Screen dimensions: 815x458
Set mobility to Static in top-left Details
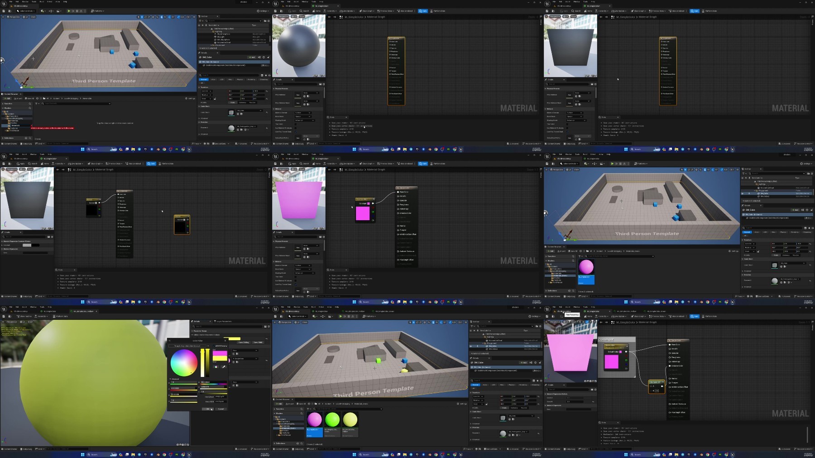[233, 102]
